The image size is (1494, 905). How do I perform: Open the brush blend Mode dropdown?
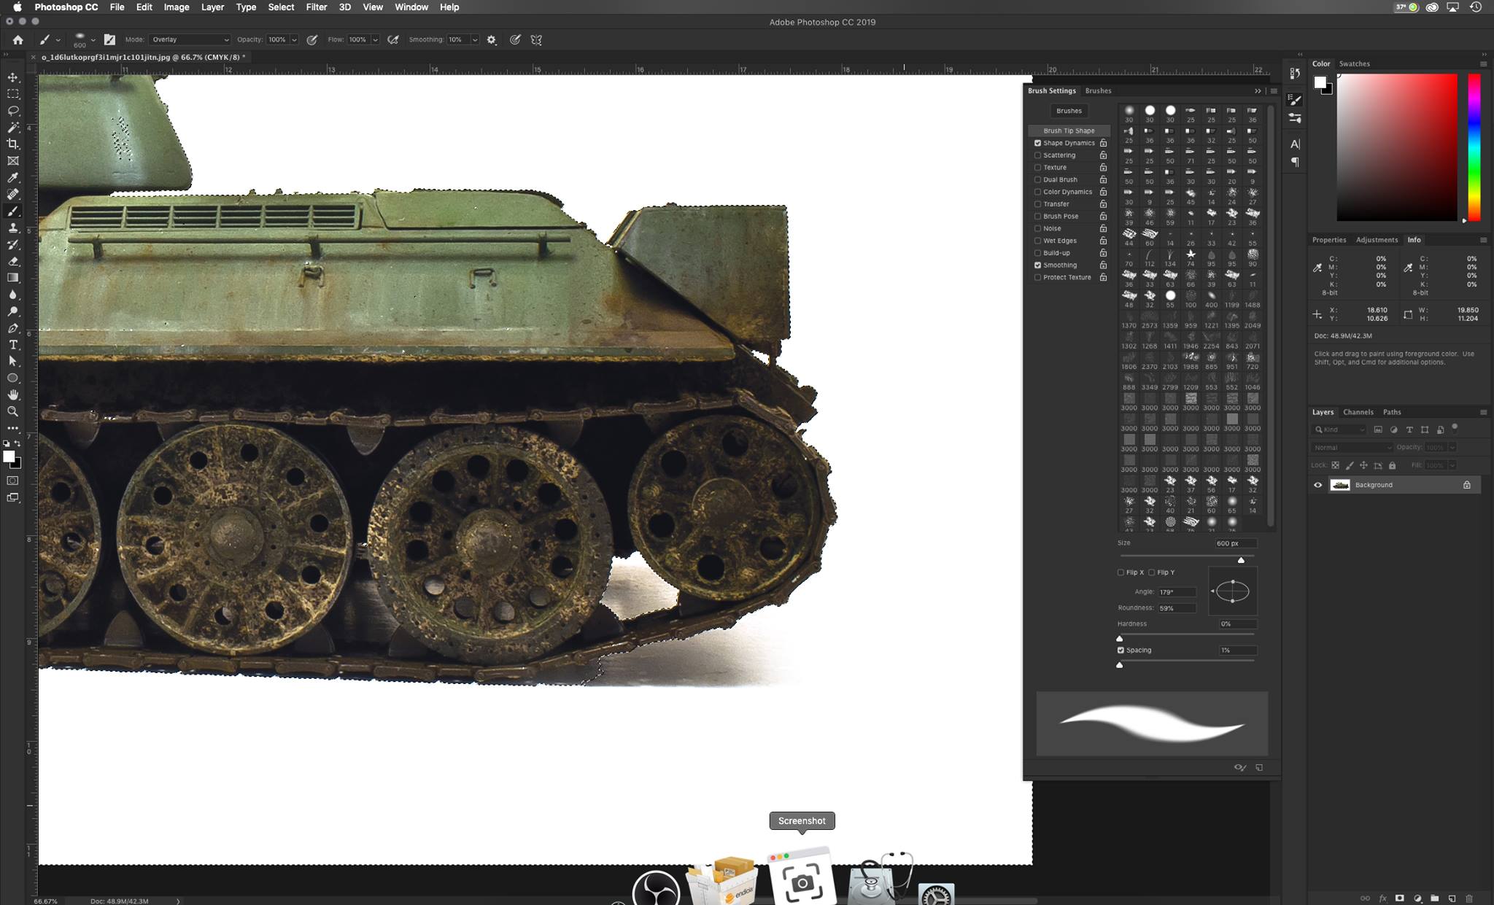(188, 39)
